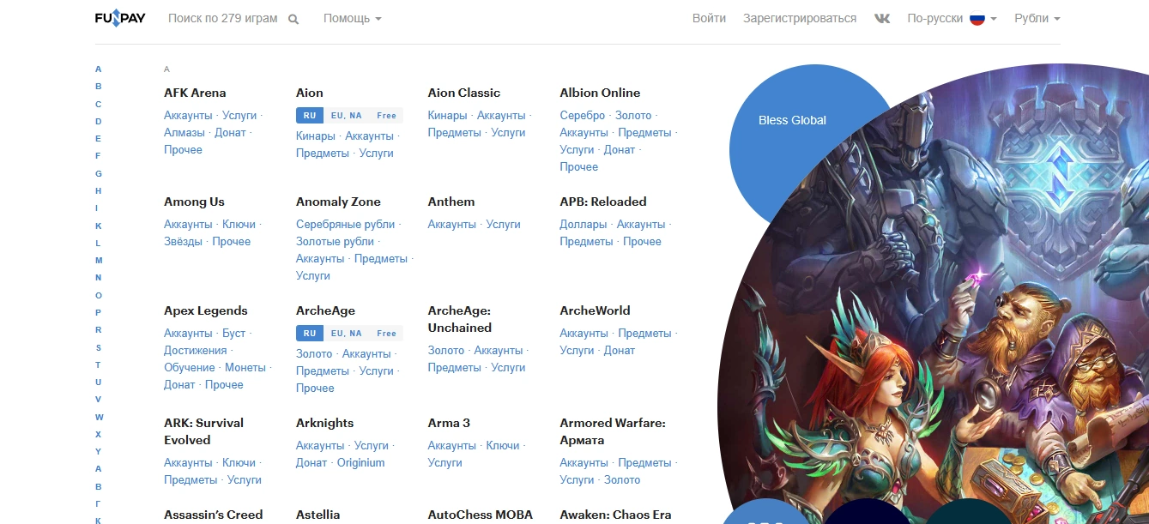Viewport: 1149px width, 524px height.
Task: Open the VK social network icon
Action: [882, 18]
